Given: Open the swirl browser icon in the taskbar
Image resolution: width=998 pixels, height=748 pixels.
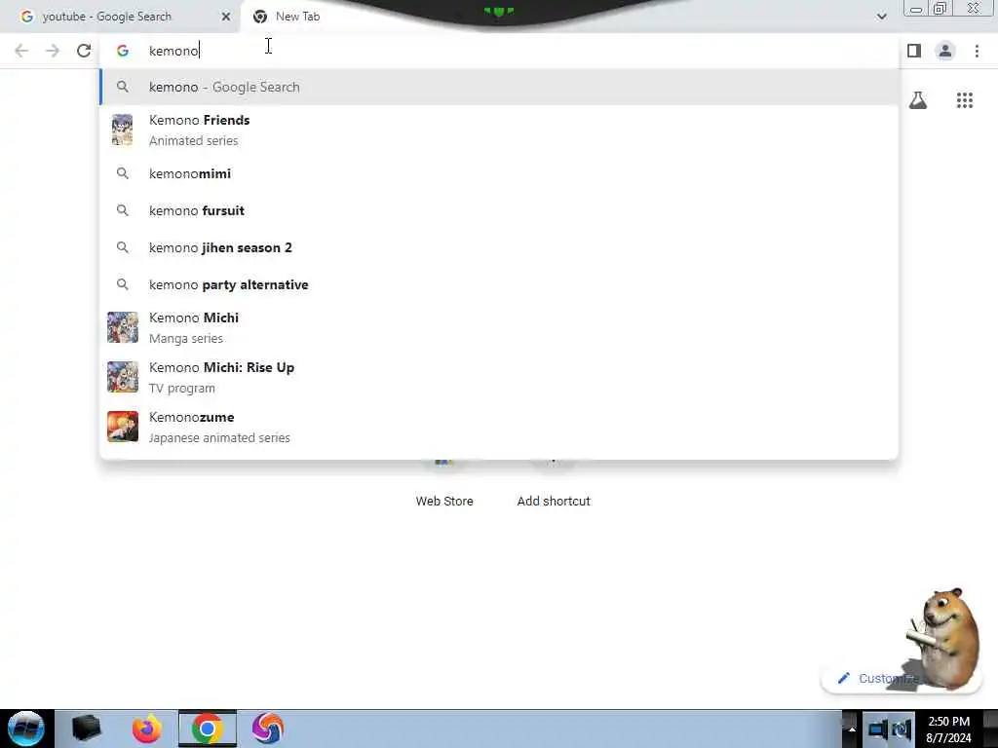Looking at the screenshot, I should point(268,729).
